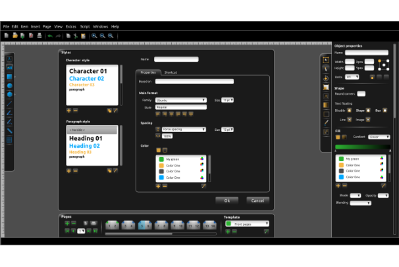Toggle the Disable text floating option
Screen dimensions: 399x267
(350, 110)
